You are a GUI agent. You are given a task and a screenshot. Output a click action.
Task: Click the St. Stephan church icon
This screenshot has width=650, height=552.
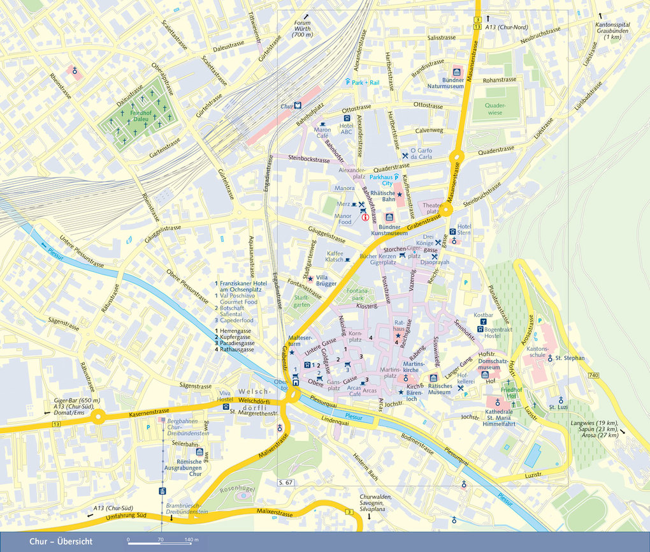[551, 359]
